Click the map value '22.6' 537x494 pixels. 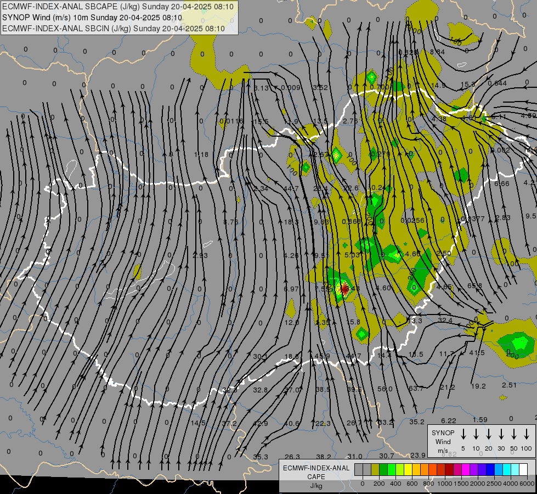(351, 188)
